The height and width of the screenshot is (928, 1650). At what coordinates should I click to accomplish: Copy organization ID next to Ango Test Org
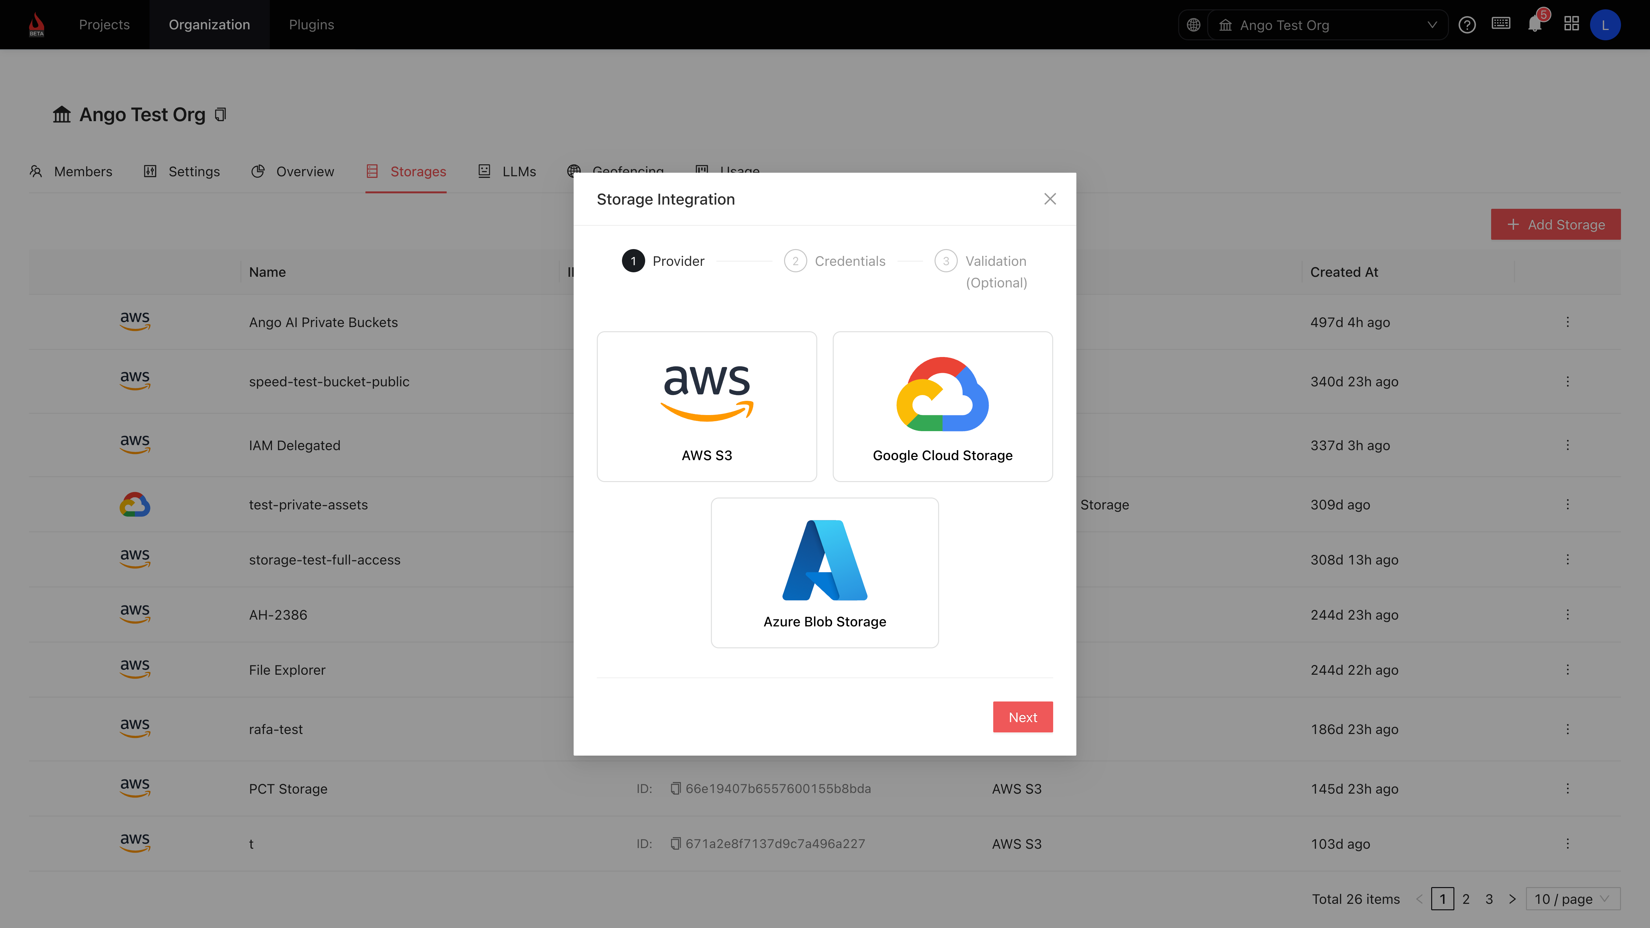[x=220, y=115]
